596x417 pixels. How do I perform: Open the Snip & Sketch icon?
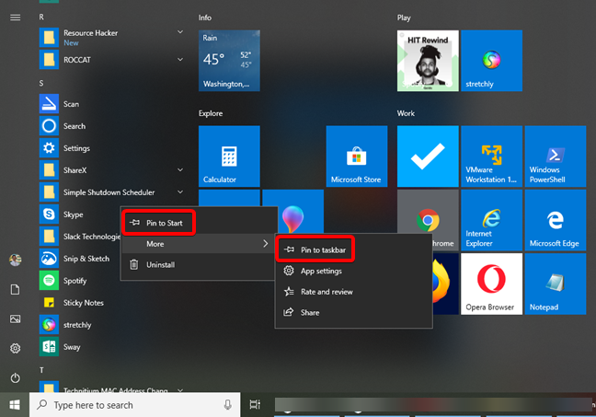click(49, 259)
